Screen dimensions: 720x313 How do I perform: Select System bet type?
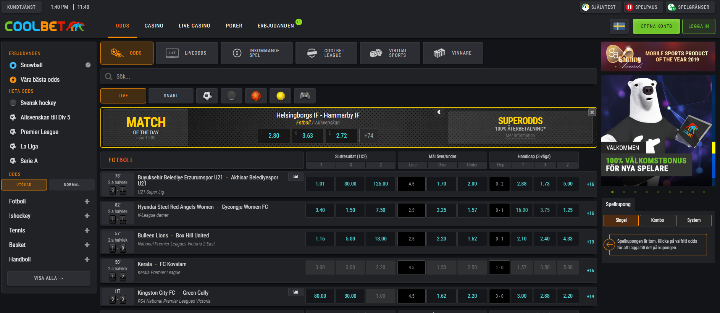pyautogui.click(x=694, y=220)
